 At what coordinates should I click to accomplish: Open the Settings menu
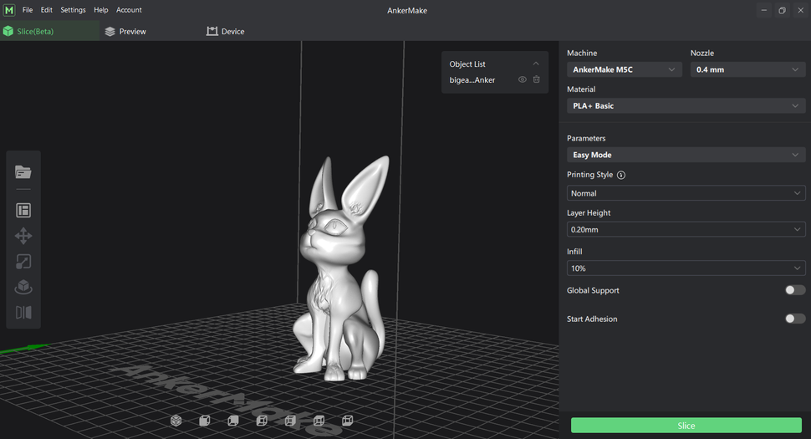pyautogui.click(x=73, y=10)
